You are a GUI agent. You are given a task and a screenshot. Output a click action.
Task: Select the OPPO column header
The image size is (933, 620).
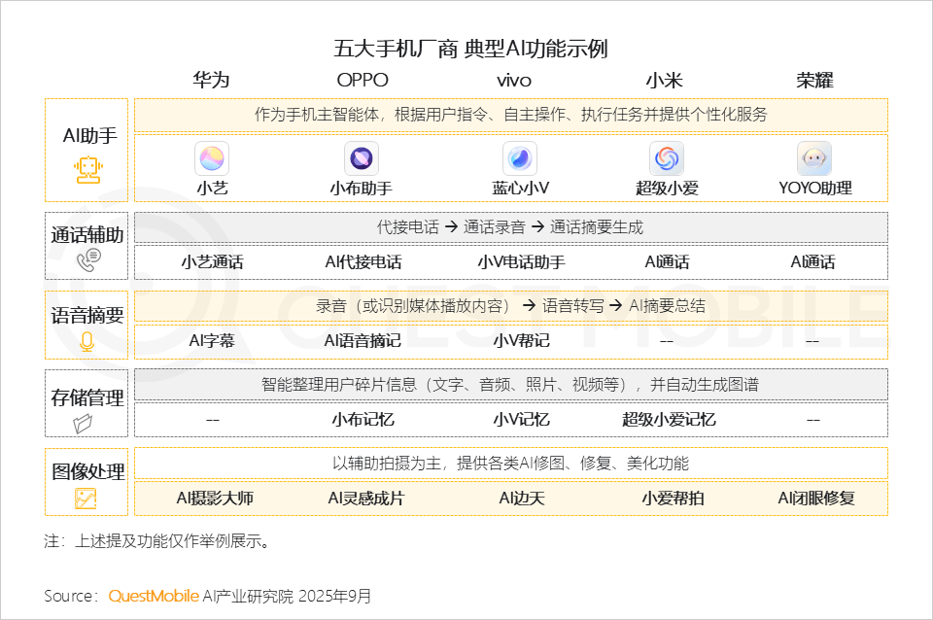(362, 80)
